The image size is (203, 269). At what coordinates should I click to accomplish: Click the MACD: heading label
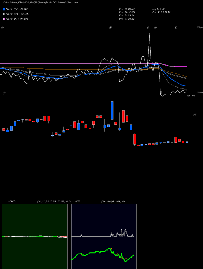click(12, 201)
